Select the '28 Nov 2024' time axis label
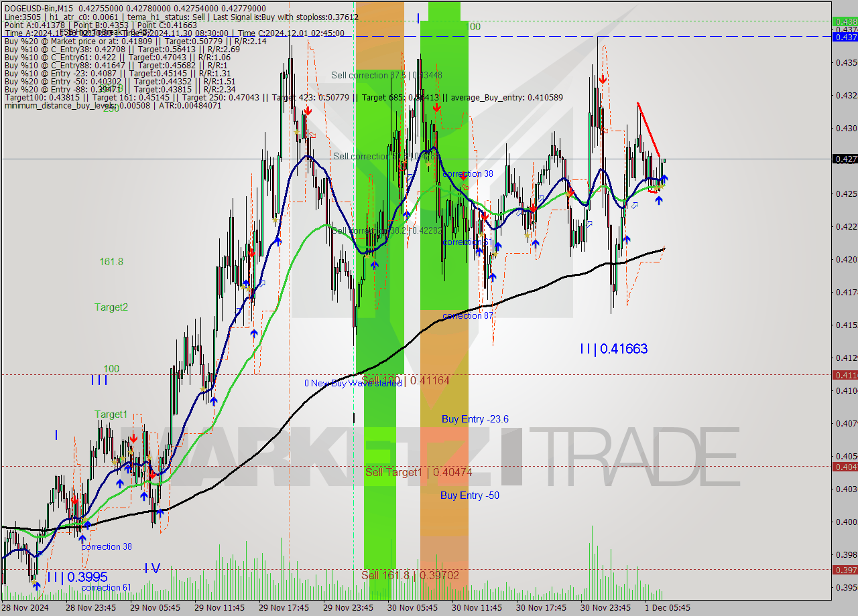 [25, 607]
